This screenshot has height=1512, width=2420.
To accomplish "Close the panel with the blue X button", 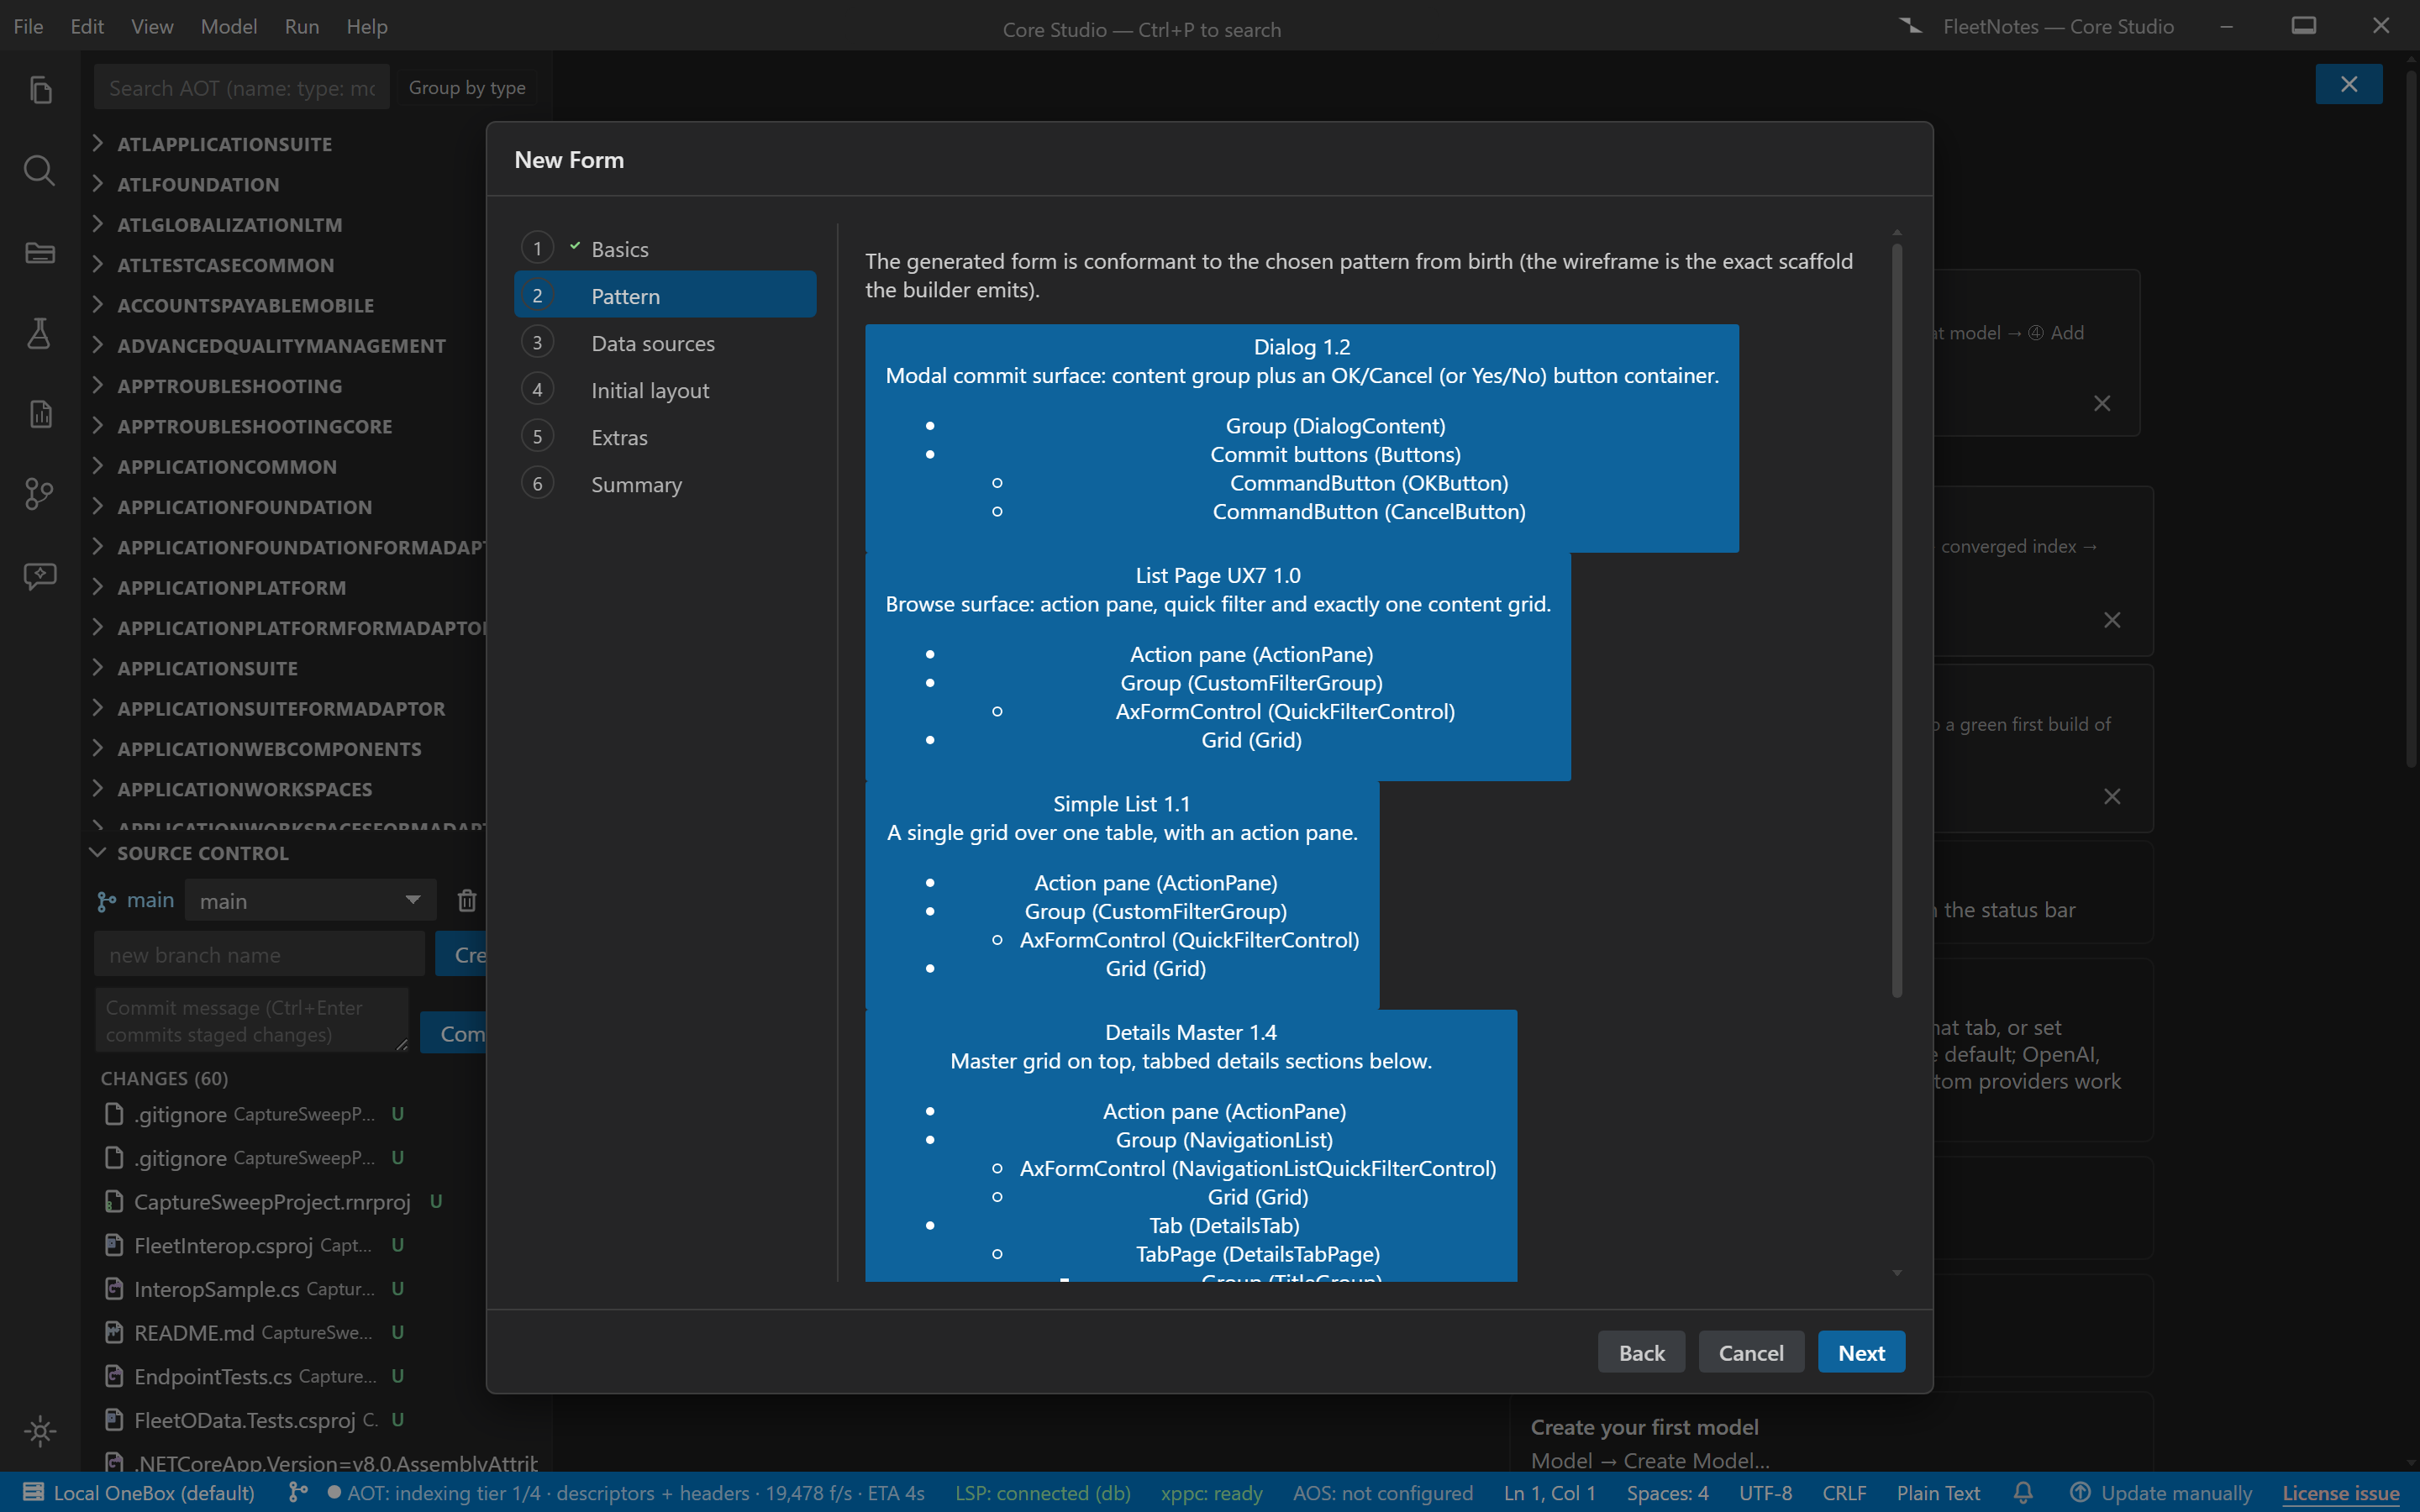I will click(x=2349, y=84).
